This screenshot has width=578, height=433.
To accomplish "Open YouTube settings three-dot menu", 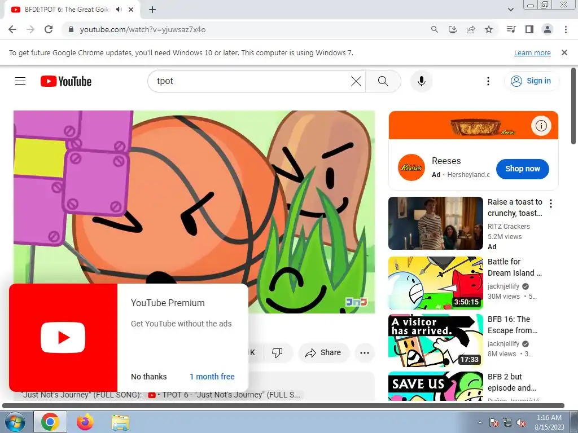I will 488,81.
